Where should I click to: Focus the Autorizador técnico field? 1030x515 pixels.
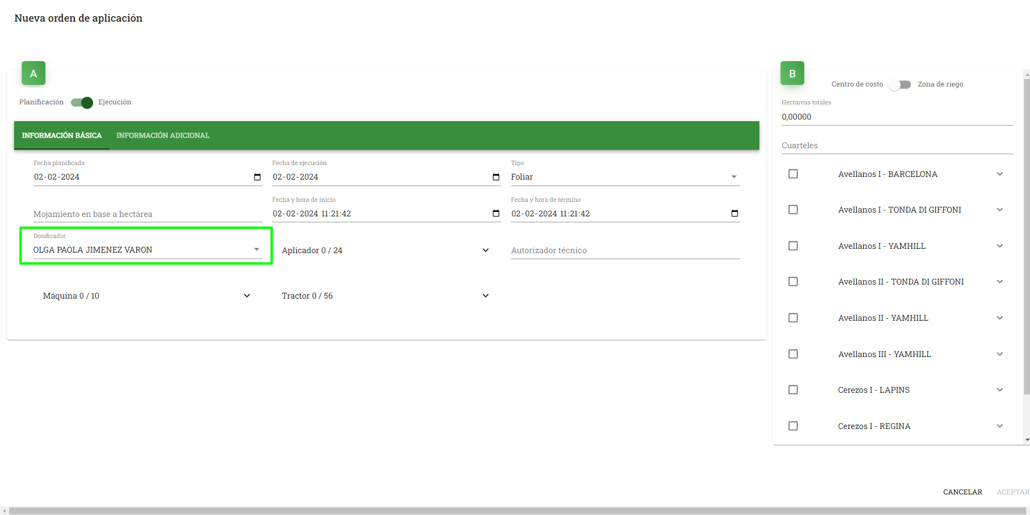pos(625,250)
